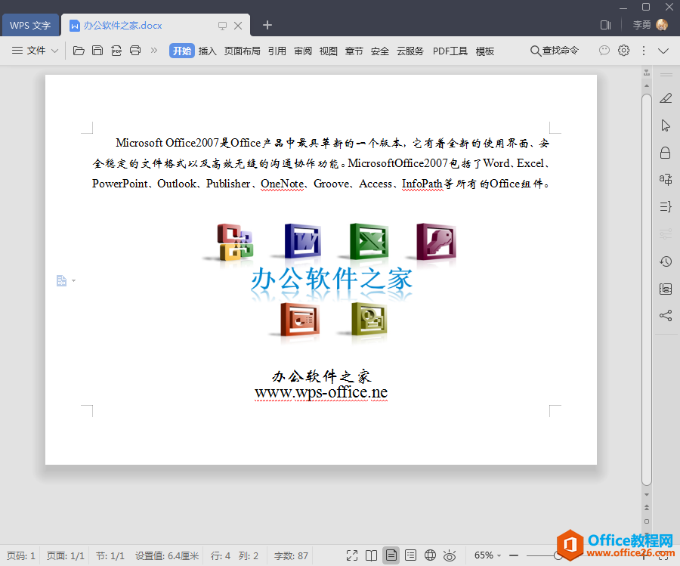Open the user avatar profile
Screen dimensions: 680x566
coord(662,25)
